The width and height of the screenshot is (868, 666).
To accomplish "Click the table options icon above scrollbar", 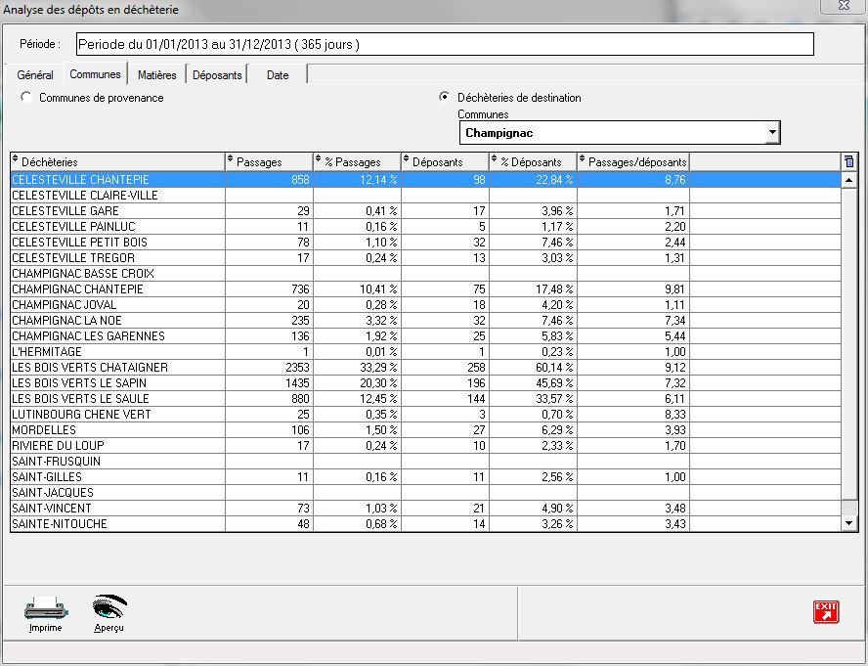I will click(x=848, y=161).
